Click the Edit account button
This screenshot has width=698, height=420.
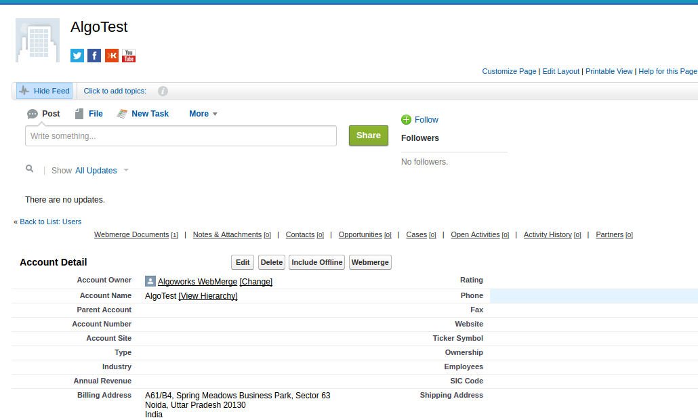[x=243, y=262]
